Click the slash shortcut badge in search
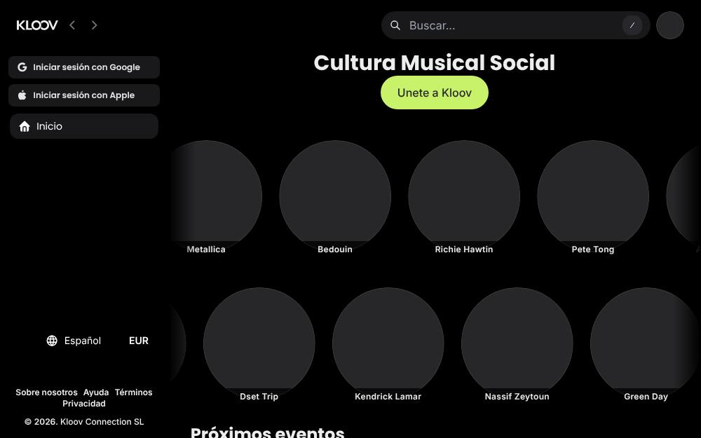This screenshot has height=438, width=701. 632,25
